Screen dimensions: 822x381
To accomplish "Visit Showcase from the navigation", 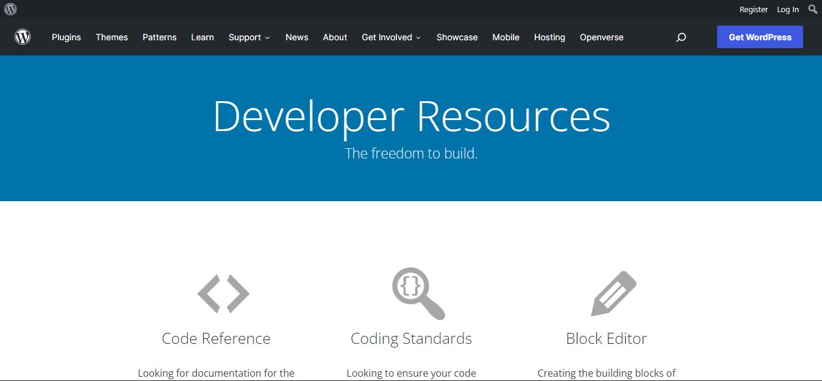I will point(457,37).
